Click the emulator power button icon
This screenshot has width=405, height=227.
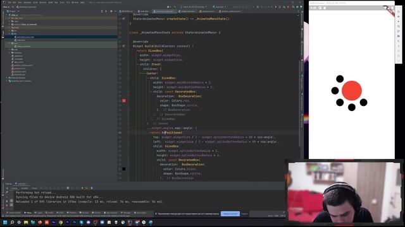[x=398, y=11]
